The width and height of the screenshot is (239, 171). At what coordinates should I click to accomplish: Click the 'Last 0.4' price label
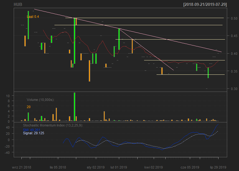click(33, 17)
